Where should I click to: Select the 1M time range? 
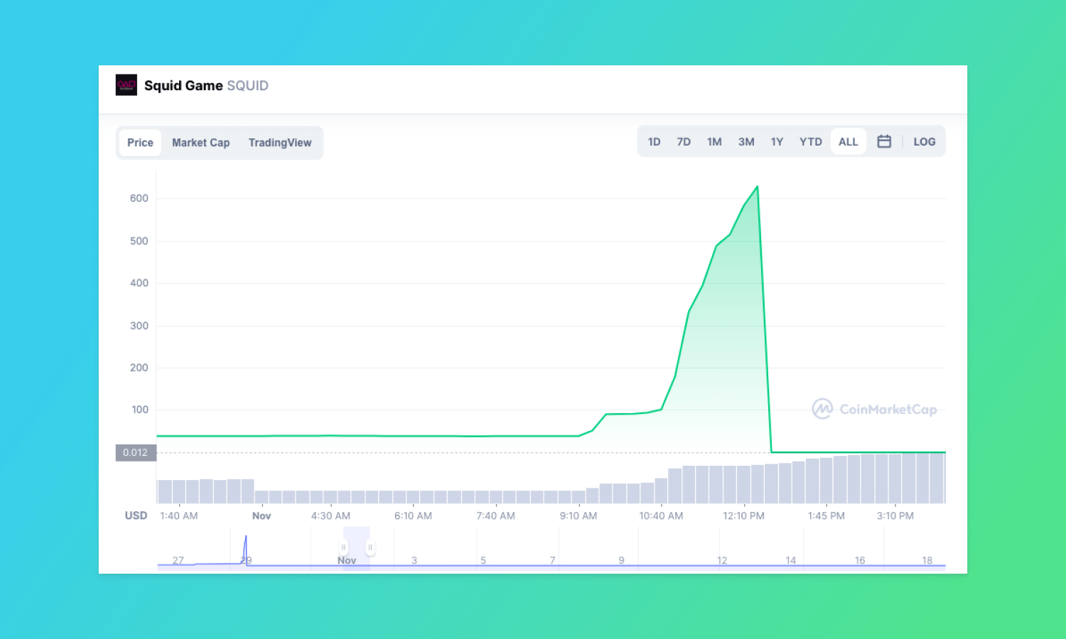point(714,142)
